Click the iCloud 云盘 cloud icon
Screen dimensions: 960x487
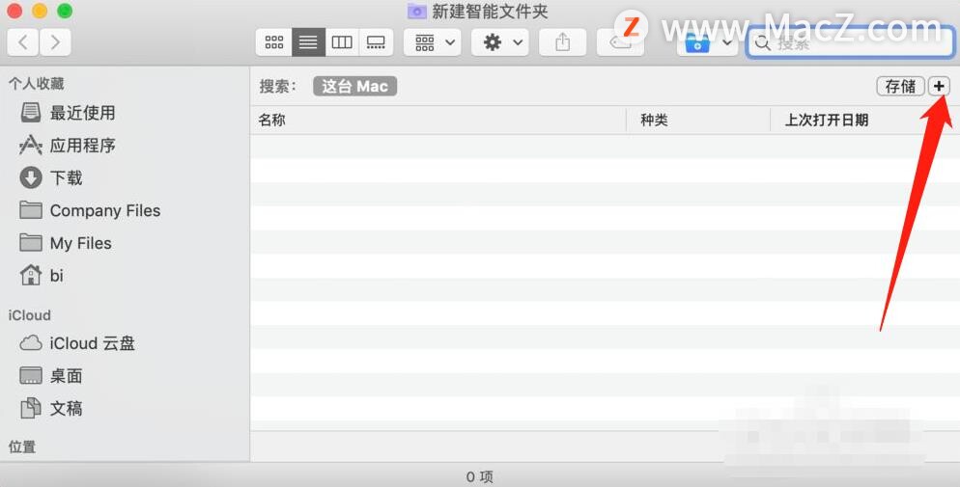(31, 343)
